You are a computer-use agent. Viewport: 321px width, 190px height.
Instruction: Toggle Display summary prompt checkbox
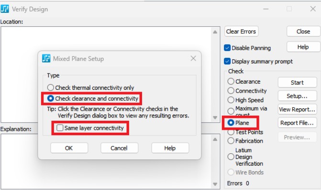[x=227, y=61]
